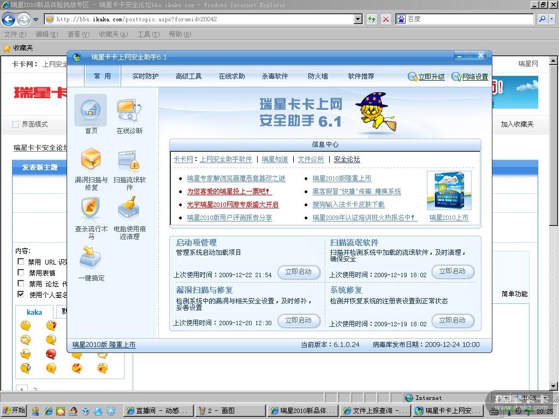This screenshot has width=559, height=419.
Task: Click the 开始 Start button
Action: click(14, 410)
